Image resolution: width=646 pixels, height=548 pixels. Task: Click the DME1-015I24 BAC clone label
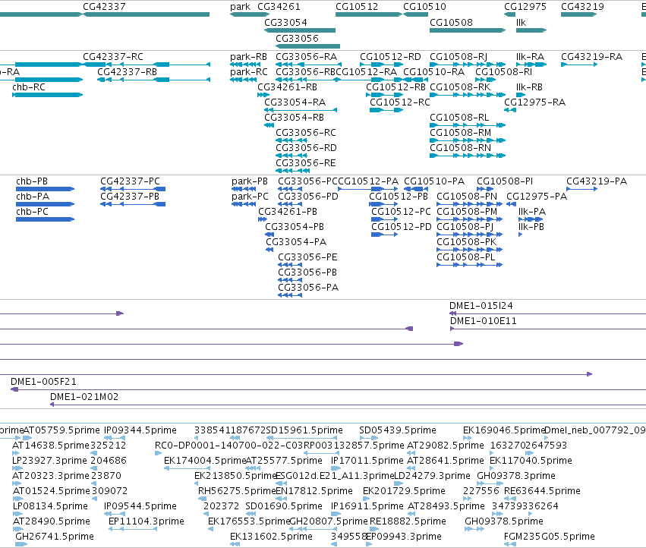pyautogui.click(x=481, y=306)
